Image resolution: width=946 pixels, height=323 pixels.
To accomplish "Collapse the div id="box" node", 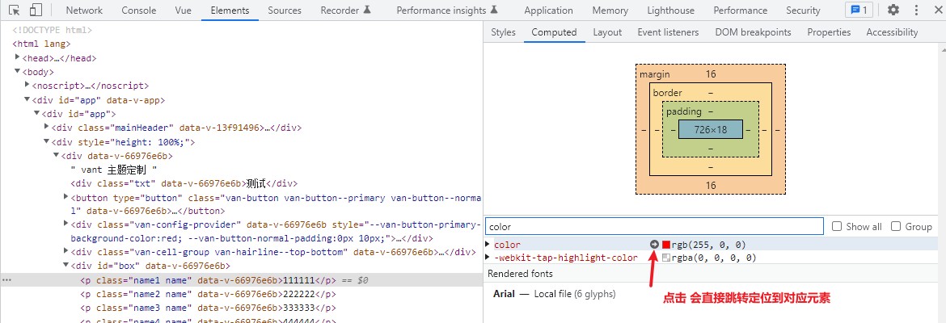I will 65,265.
